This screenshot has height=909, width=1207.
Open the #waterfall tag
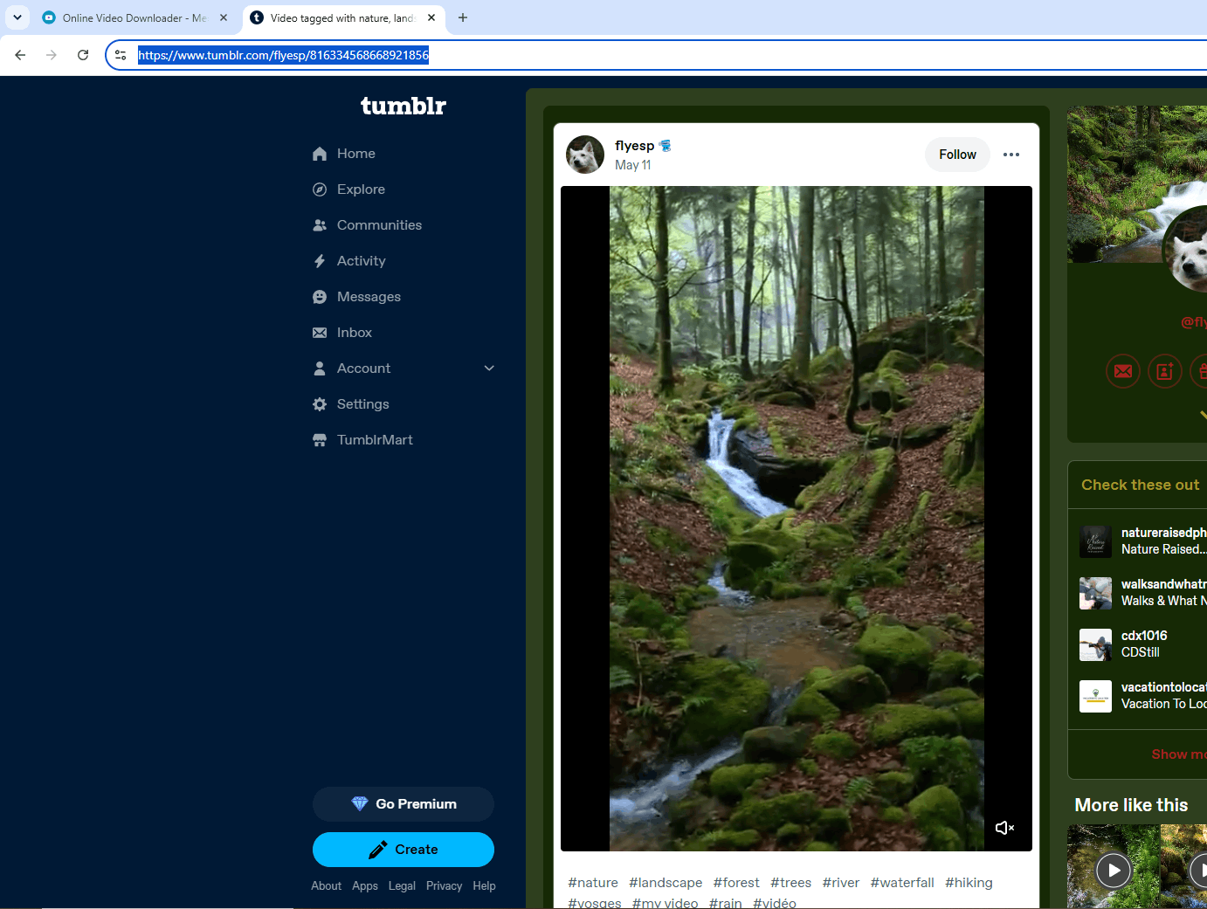(x=902, y=883)
